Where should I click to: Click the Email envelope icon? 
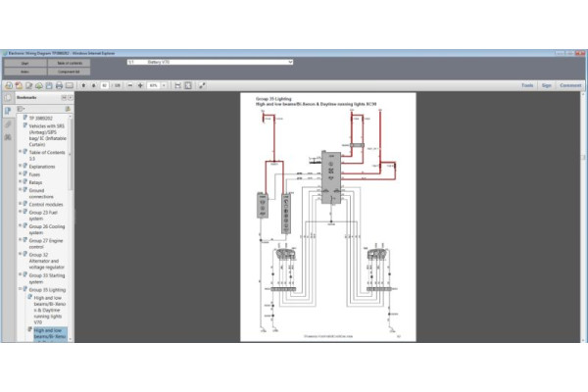pyautogui.click(x=69, y=85)
